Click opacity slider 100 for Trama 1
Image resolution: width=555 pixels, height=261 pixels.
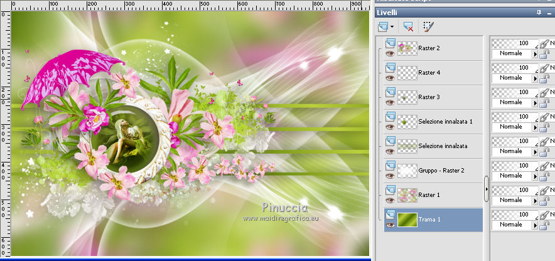[x=515, y=215]
